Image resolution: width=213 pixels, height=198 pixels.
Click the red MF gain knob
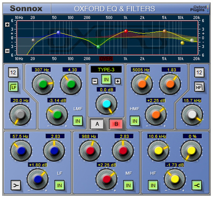tap(106, 179)
